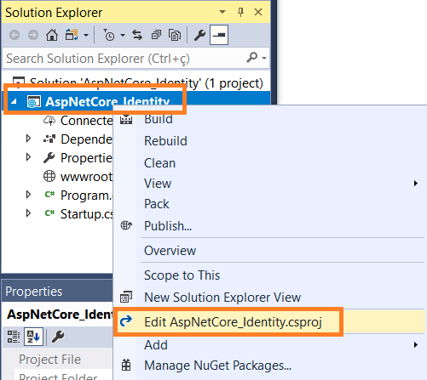Image resolution: width=427 pixels, height=380 pixels.
Task: Click the Program.cs C# file icon
Action: (49, 195)
